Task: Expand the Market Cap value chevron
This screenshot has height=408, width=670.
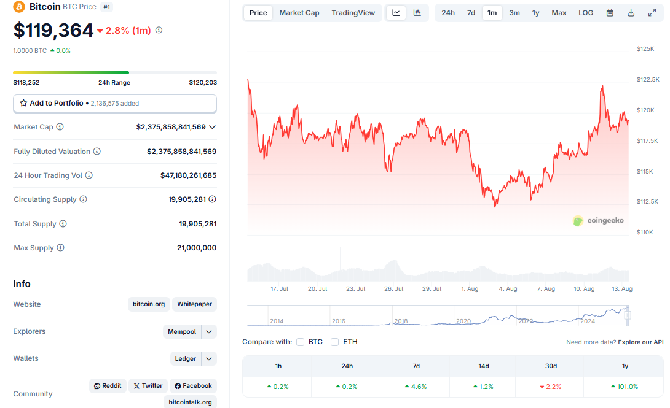Action: coord(212,127)
